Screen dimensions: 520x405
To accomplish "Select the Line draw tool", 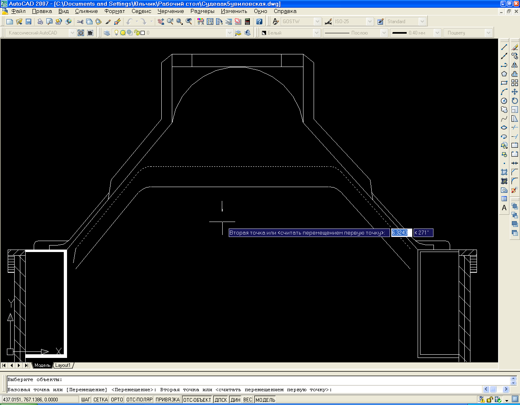I will pos(504,47).
